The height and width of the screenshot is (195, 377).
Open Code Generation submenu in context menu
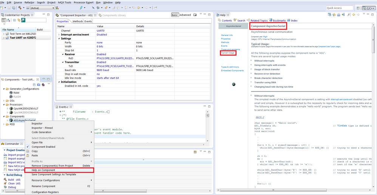point(59,132)
